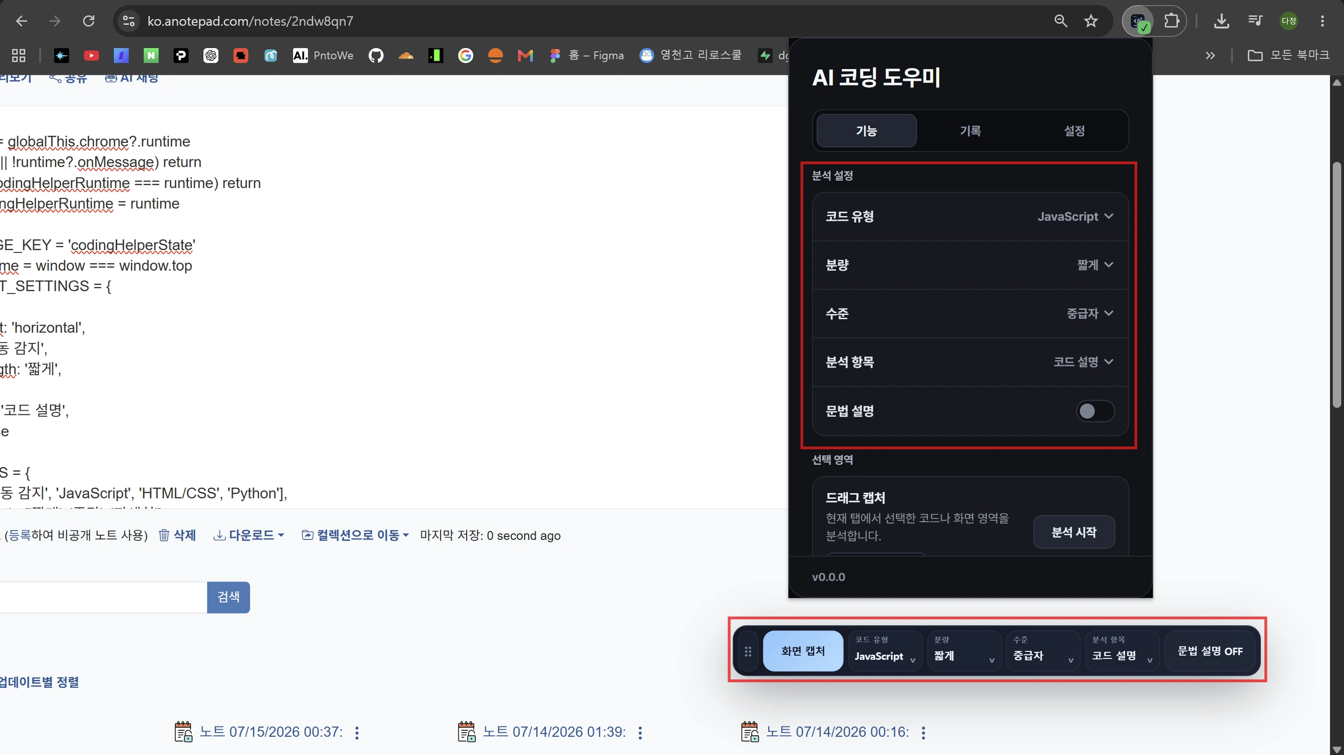Open the YouTube bookmark
Image resolution: width=1344 pixels, height=755 pixels.
pos(91,56)
